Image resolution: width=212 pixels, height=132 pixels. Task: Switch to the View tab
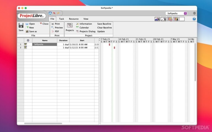(x=86, y=19)
